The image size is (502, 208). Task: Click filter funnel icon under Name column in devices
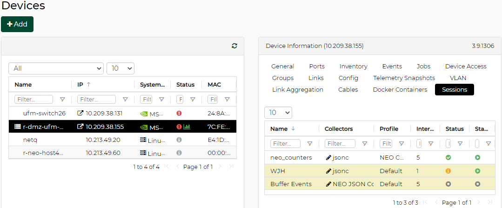62,100
